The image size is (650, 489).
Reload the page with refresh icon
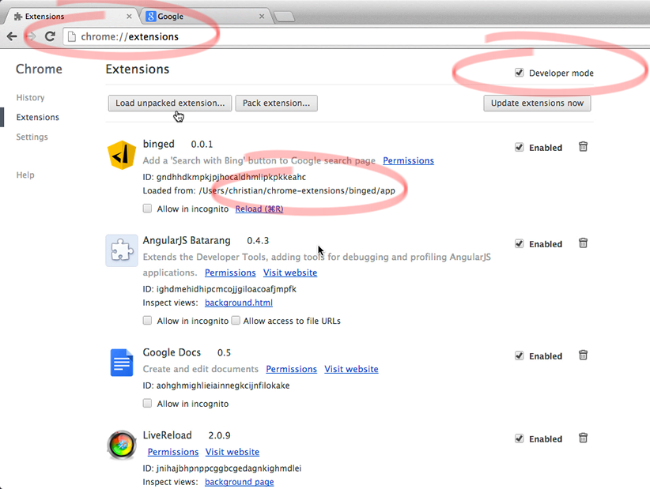pos(50,36)
